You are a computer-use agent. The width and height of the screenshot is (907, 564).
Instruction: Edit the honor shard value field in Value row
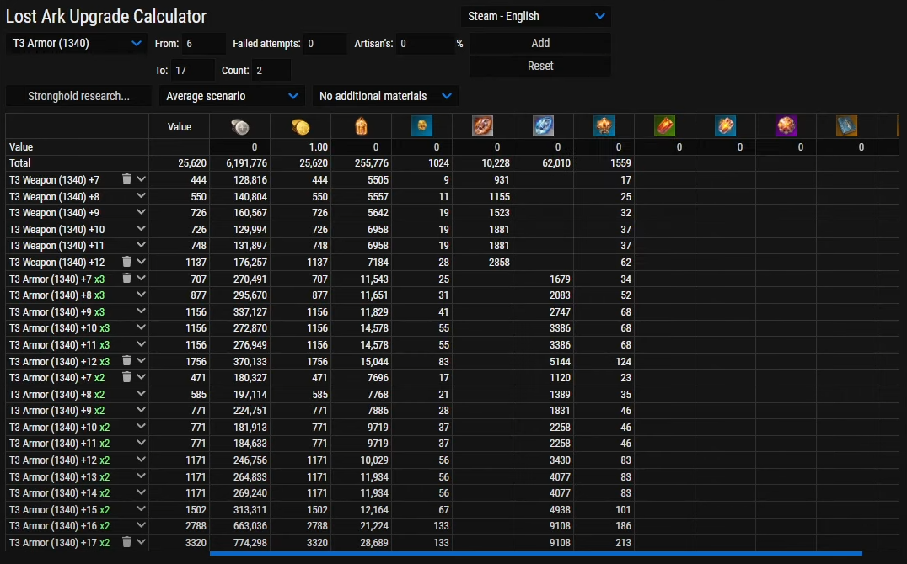click(361, 146)
